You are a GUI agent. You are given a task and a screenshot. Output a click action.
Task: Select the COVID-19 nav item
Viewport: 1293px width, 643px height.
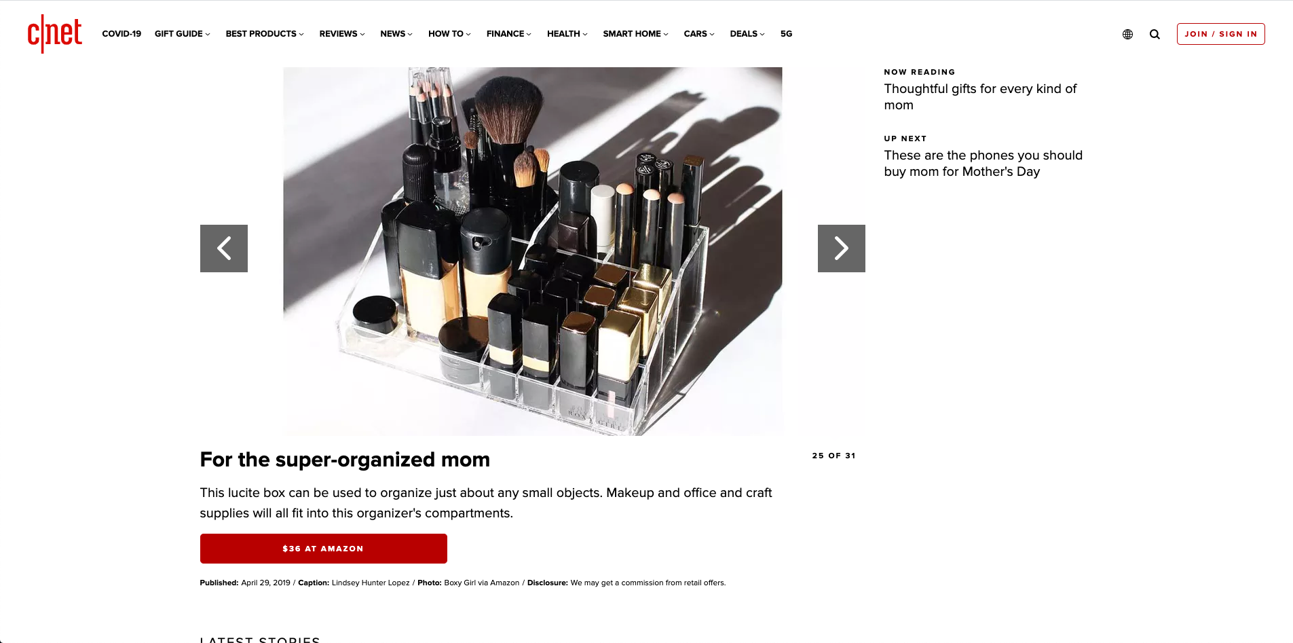121,33
